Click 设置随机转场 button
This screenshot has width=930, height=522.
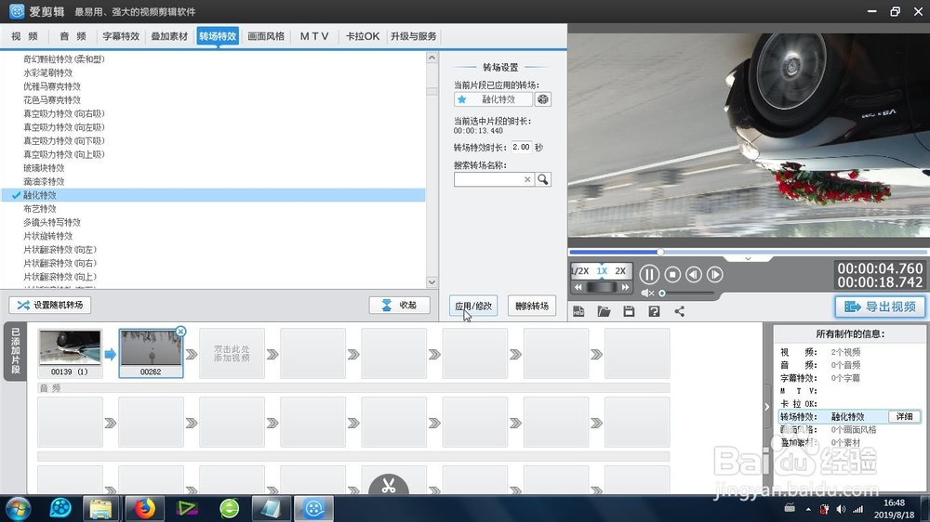click(50, 306)
